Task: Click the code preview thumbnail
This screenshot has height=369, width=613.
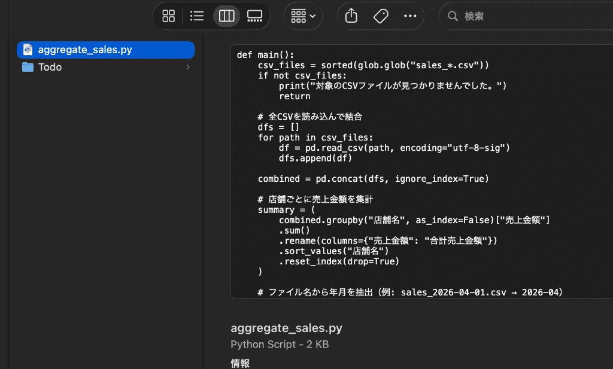Action: click(422, 172)
